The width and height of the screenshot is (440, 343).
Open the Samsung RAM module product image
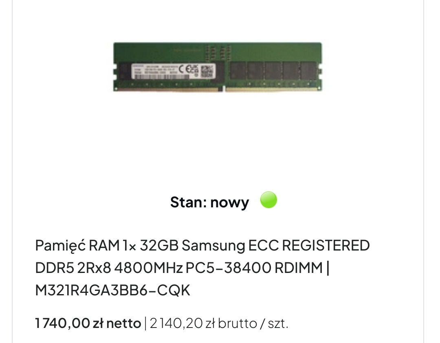218,67
